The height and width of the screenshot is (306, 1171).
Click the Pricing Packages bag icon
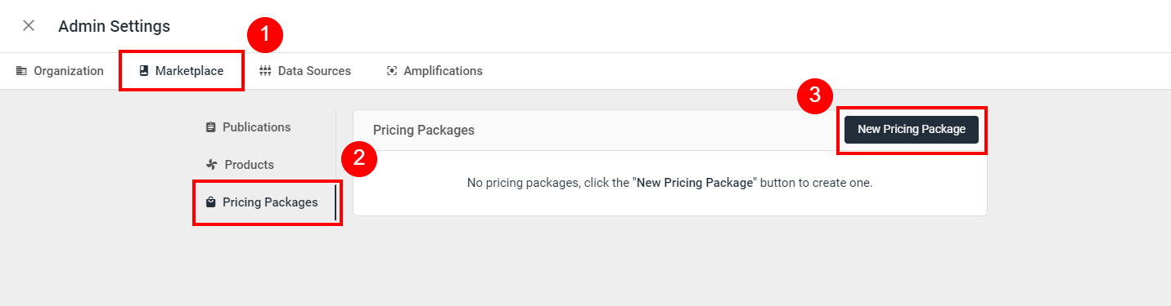click(211, 202)
